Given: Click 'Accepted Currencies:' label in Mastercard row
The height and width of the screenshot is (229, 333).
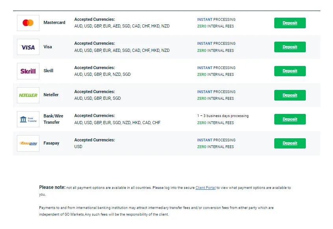Looking at the screenshot, I should tap(95, 19).
